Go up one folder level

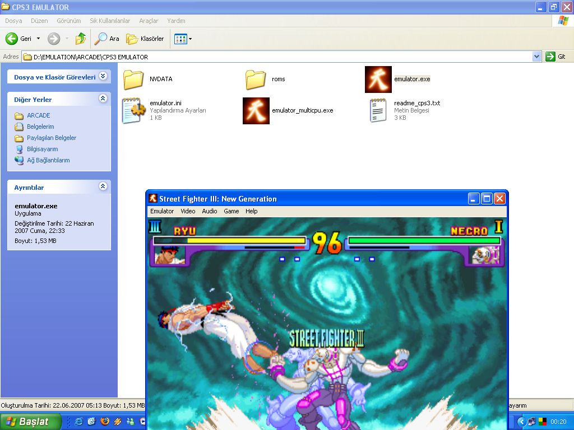coord(81,39)
